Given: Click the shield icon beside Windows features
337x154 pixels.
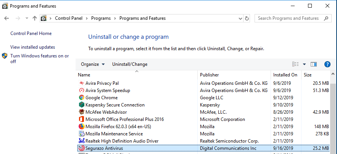Looking at the screenshot, I should coord(5,56).
